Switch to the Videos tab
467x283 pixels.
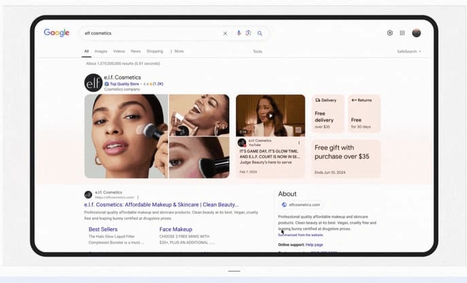119,51
